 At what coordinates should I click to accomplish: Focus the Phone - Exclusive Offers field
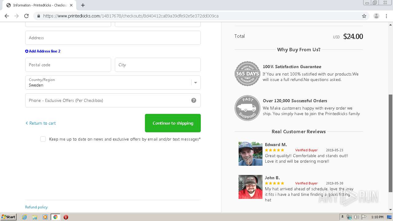(x=113, y=100)
